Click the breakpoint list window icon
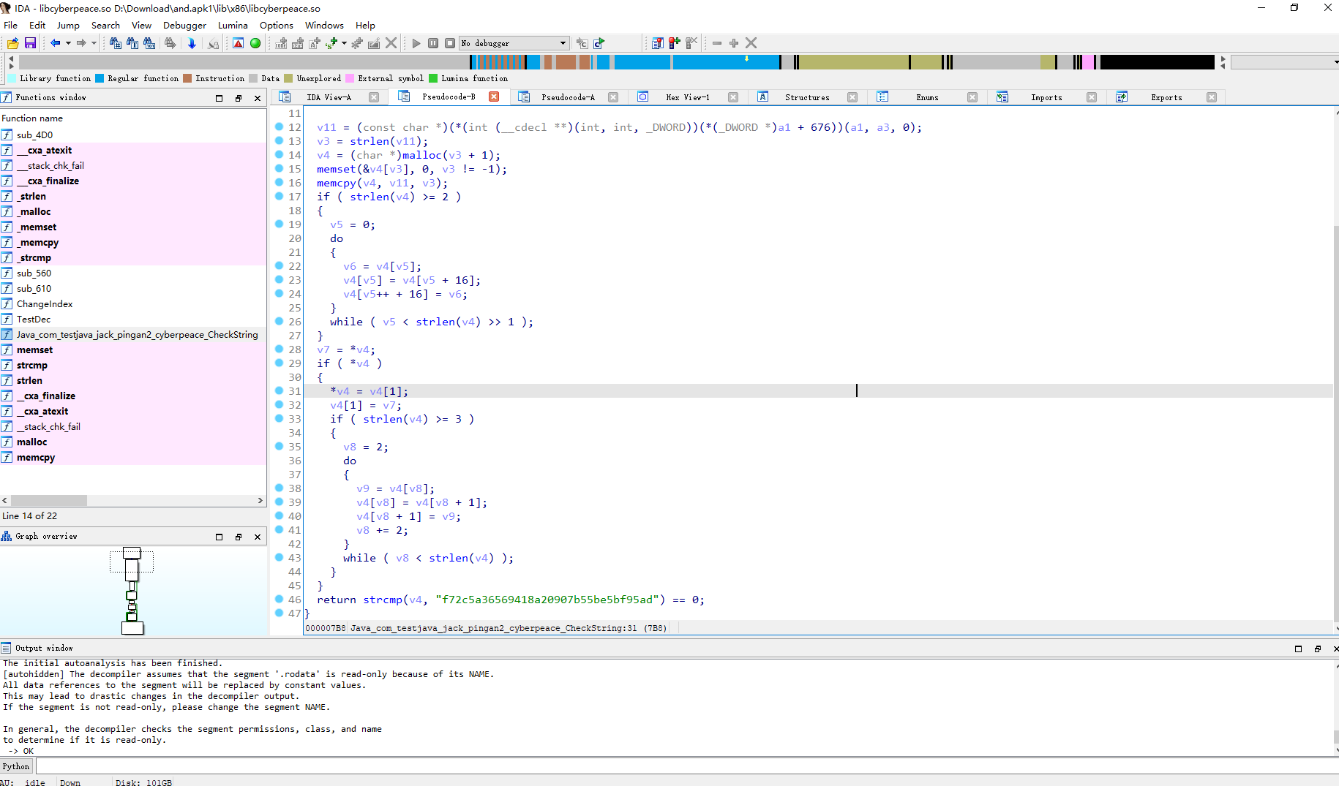Image resolution: width=1339 pixels, height=786 pixels. [658, 43]
